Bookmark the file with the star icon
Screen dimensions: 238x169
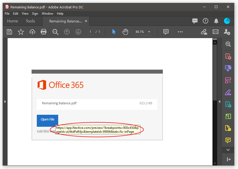pyautogui.click(x=21, y=32)
